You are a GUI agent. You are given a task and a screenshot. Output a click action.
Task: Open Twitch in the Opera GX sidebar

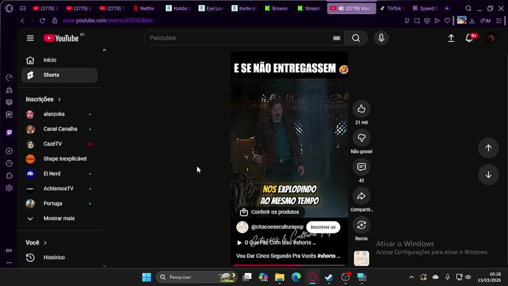coord(9,132)
